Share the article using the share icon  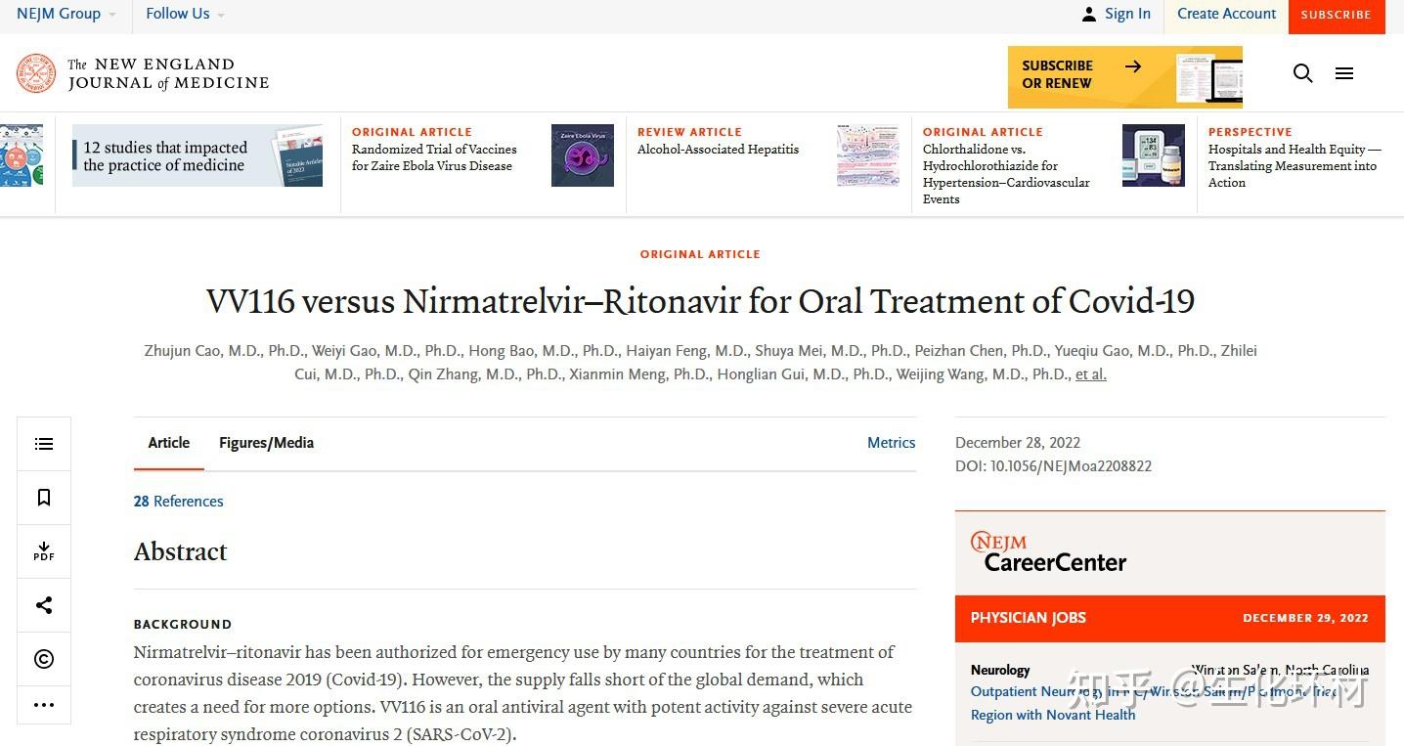(x=43, y=604)
